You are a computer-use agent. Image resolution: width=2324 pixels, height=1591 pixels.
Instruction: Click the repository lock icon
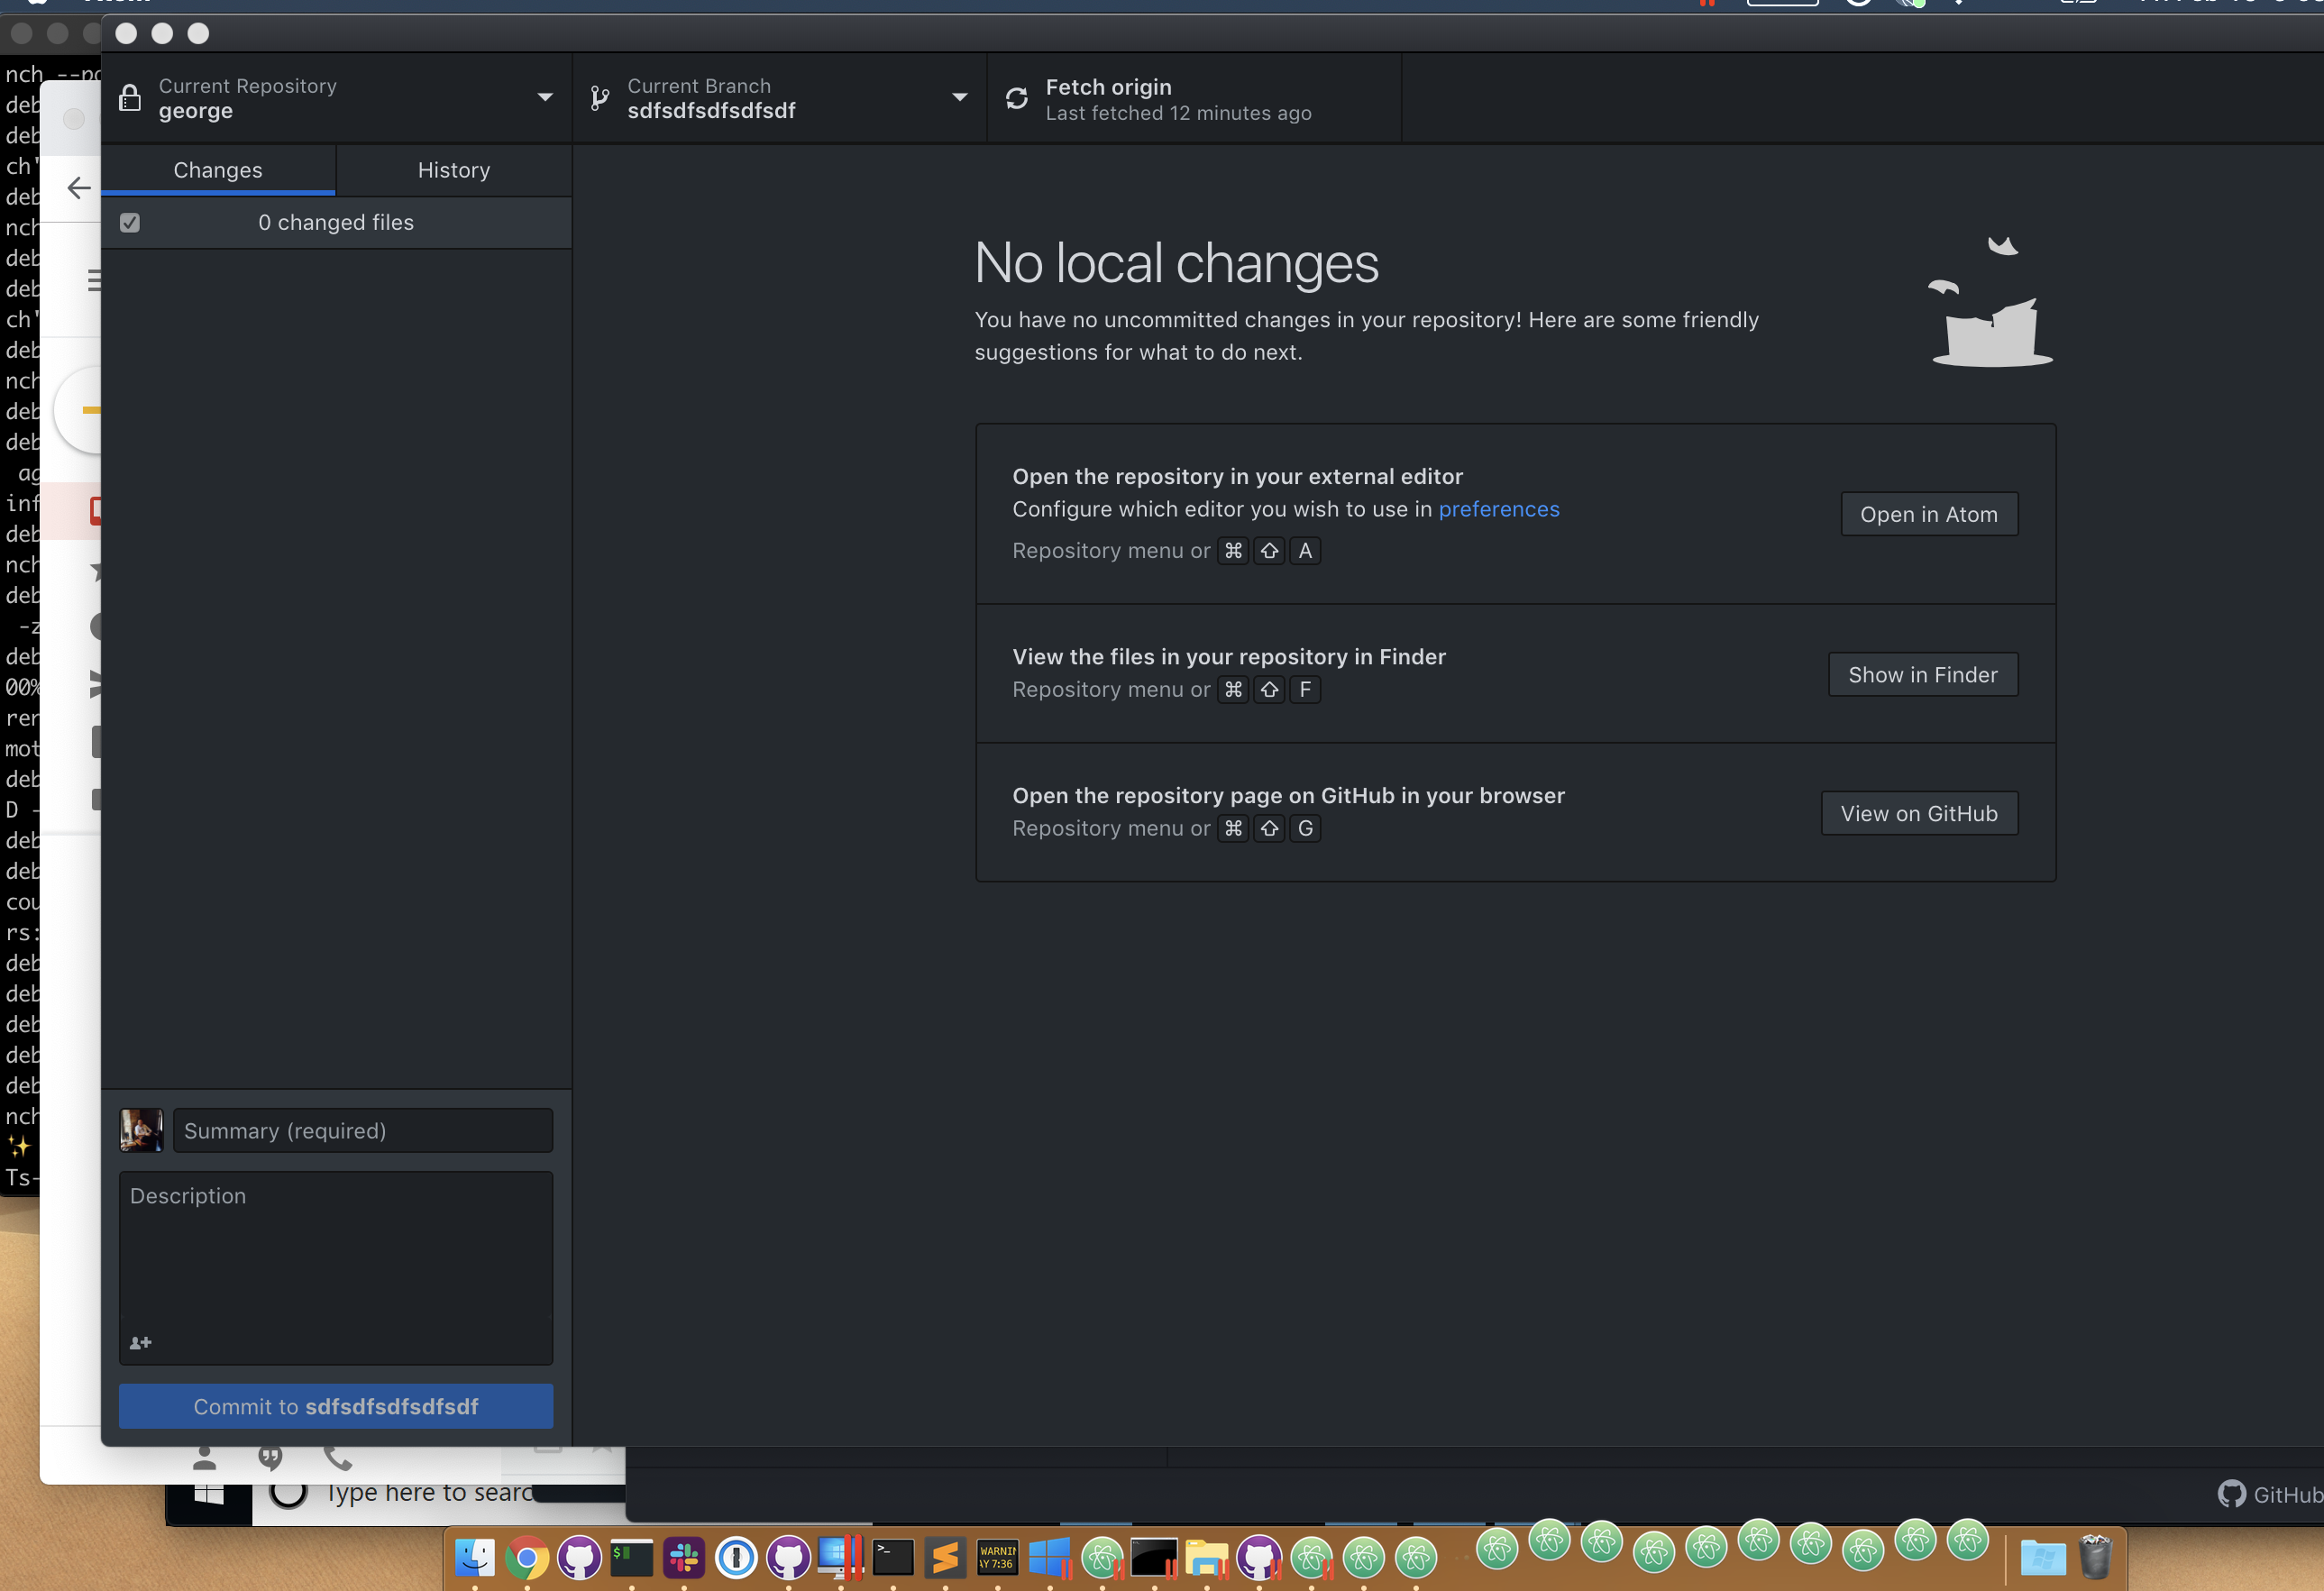coord(130,98)
